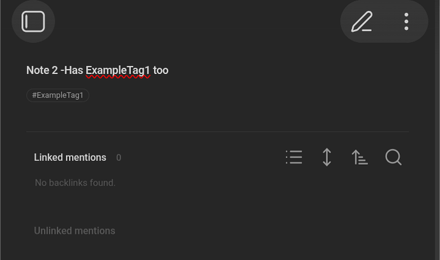Image resolution: width=440 pixels, height=260 pixels.
Task: Change the backlinks sort order
Action: (360, 157)
